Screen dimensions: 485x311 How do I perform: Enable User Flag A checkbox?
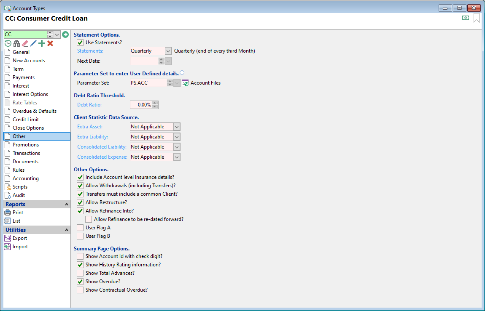coord(80,228)
